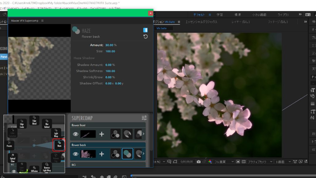Select the Haze tool in radial menu
The width and height of the screenshot is (316, 178).
(59, 145)
